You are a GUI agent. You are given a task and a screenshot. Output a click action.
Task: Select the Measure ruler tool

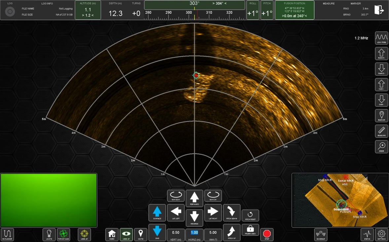381,131
